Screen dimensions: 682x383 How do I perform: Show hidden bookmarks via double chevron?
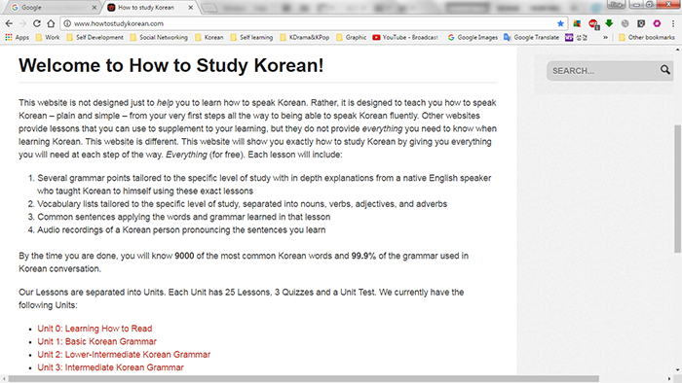coord(605,37)
